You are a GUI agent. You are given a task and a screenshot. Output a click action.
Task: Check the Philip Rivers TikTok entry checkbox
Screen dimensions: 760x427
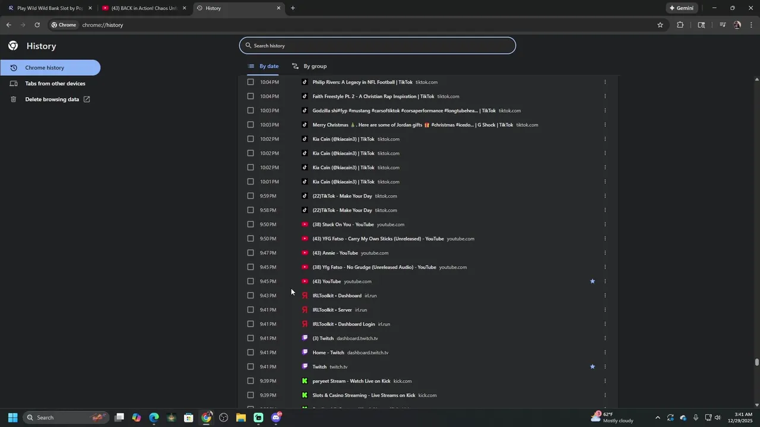click(x=251, y=82)
